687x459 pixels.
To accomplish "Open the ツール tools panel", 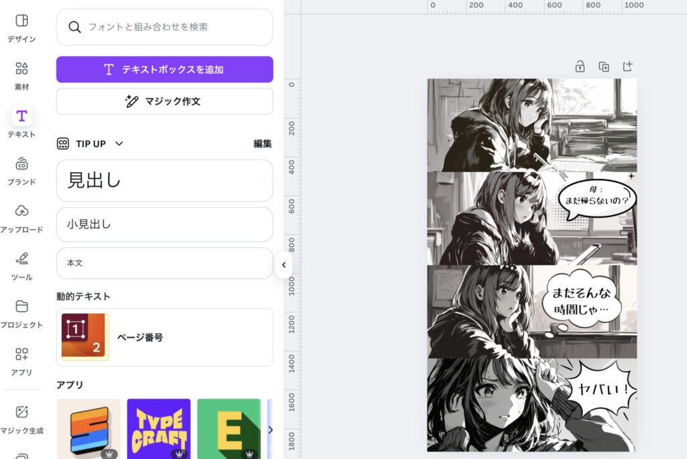I will (x=21, y=265).
